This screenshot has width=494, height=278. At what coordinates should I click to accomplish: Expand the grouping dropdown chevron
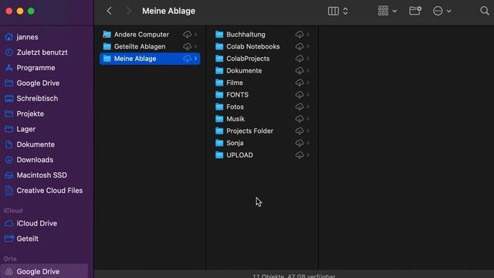[394, 11]
